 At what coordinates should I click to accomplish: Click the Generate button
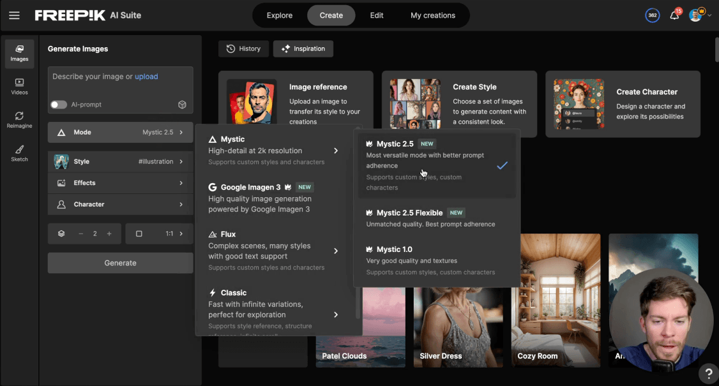tap(120, 263)
